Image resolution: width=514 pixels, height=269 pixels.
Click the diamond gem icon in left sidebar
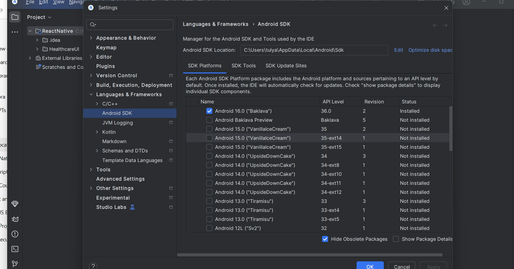point(15,204)
